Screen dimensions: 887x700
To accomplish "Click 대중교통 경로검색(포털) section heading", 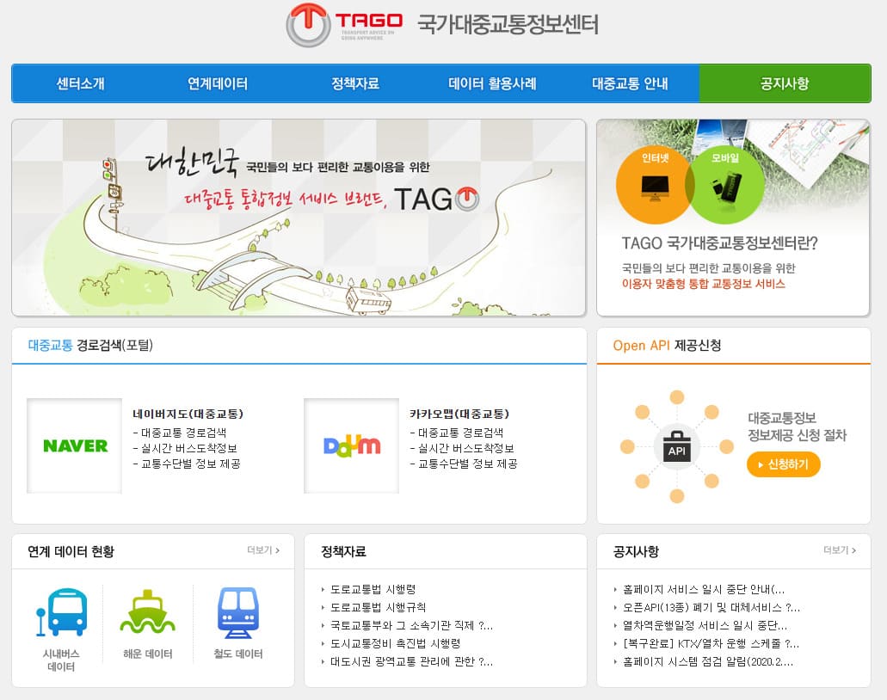I will (90, 345).
